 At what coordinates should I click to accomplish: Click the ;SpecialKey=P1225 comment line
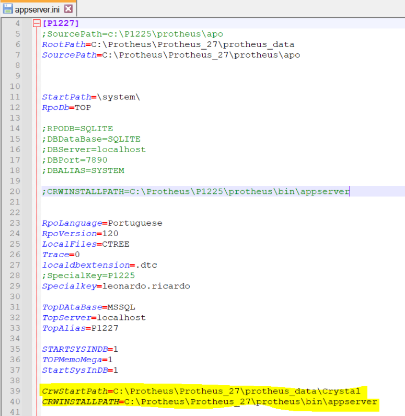[89, 275]
